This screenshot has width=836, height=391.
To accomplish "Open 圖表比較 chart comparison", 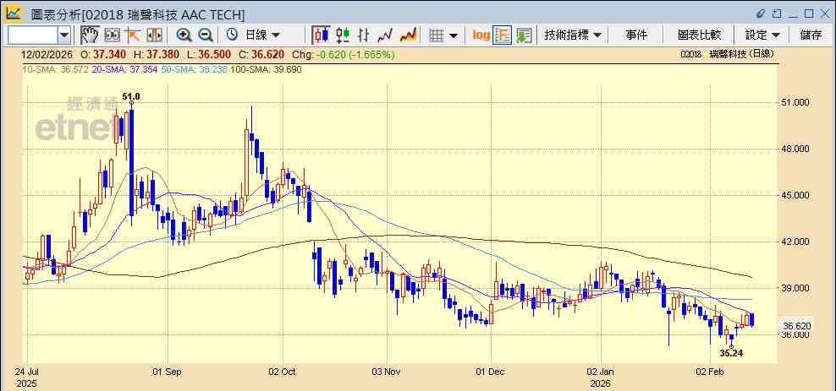I will tap(699, 35).
